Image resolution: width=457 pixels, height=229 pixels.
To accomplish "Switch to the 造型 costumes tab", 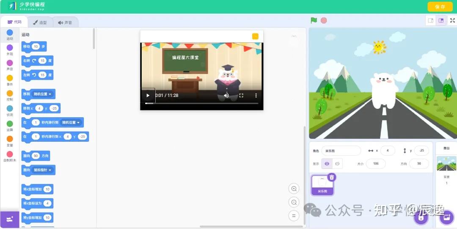I will (x=40, y=22).
